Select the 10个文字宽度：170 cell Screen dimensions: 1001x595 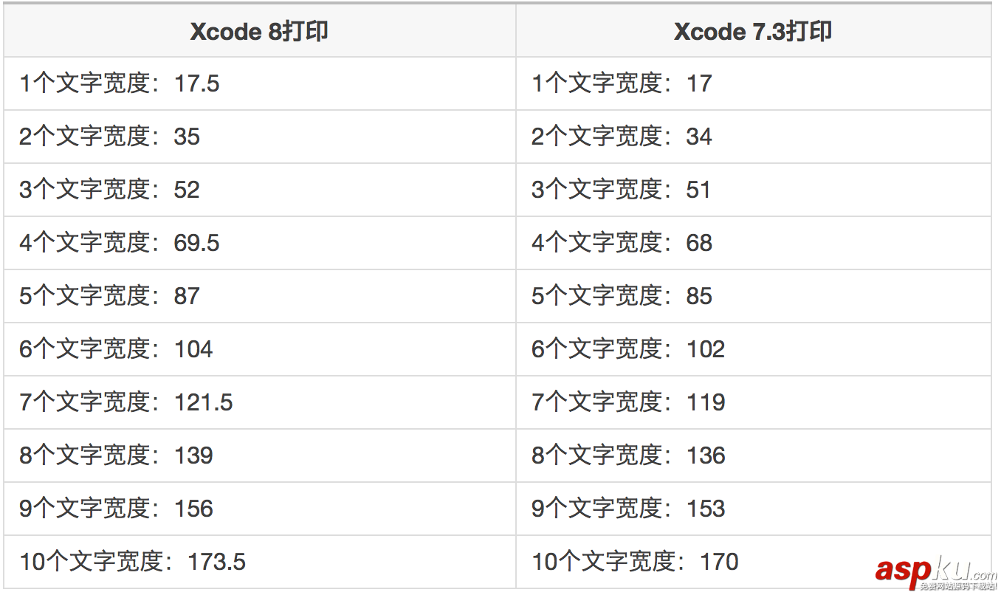tap(635, 562)
